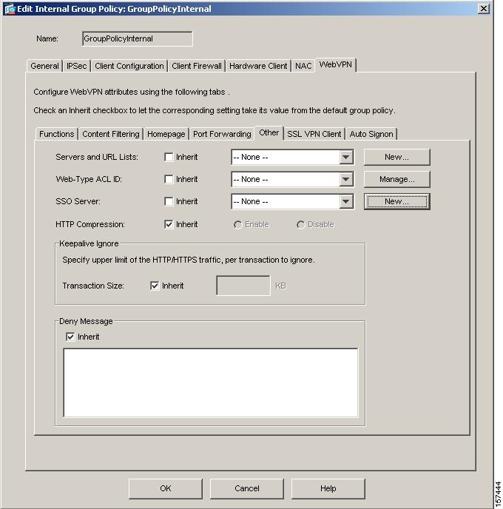Screen dimensions: 503x509
Task: Open the Hardware Client tab
Action: tap(258, 66)
